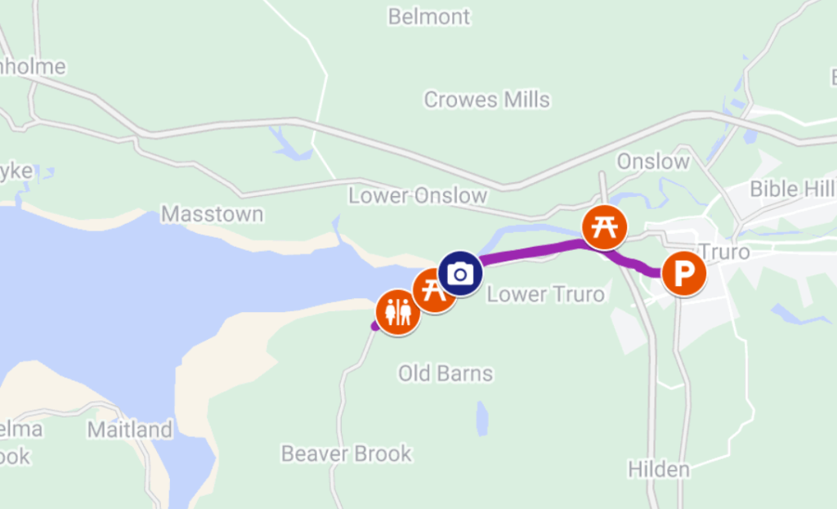Select the Onslow place label
This screenshot has height=509, width=837.
click(x=653, y=162)
